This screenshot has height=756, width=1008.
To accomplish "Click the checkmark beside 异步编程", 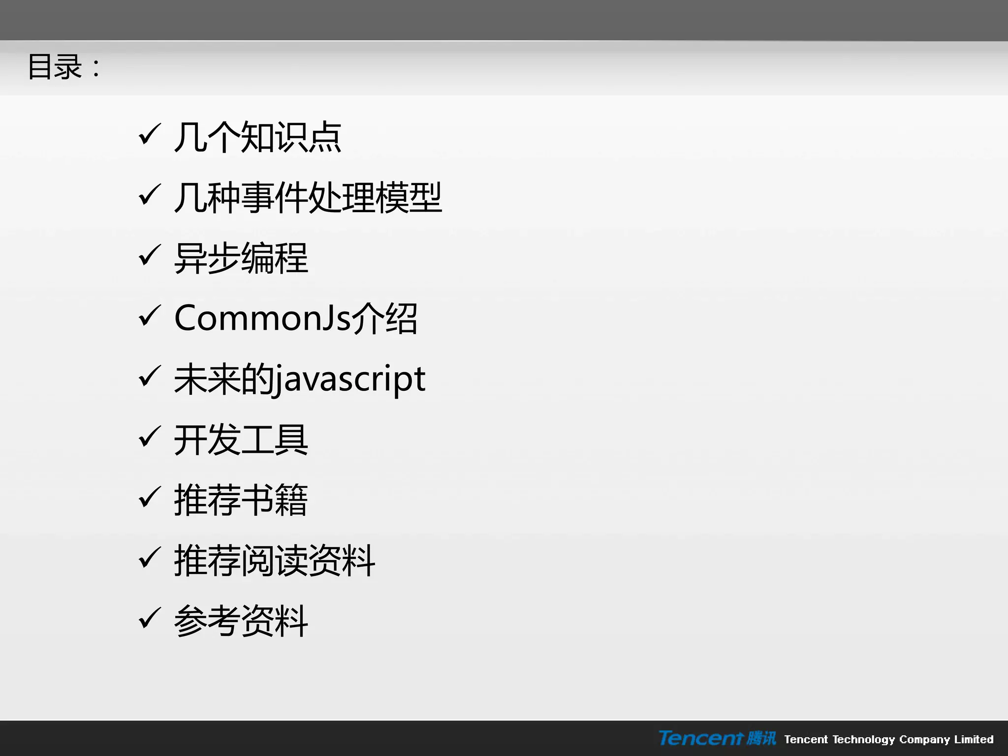I will click(149, 256).
